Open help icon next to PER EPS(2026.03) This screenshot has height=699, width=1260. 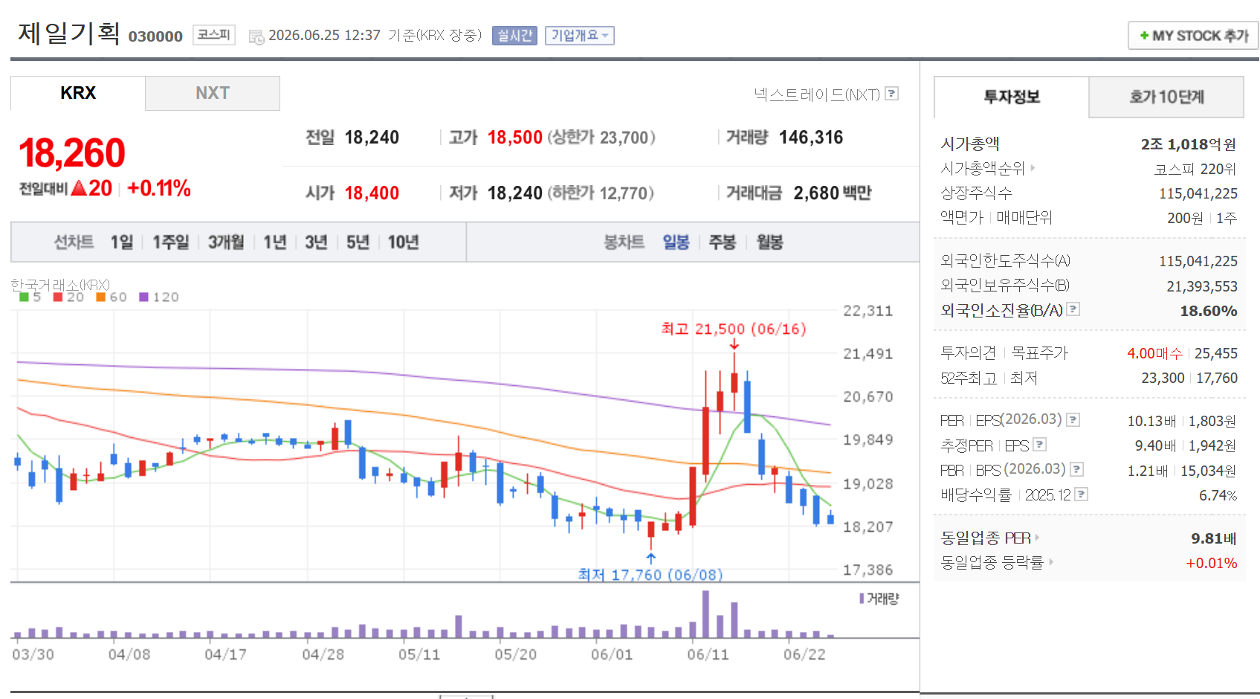1073,420
